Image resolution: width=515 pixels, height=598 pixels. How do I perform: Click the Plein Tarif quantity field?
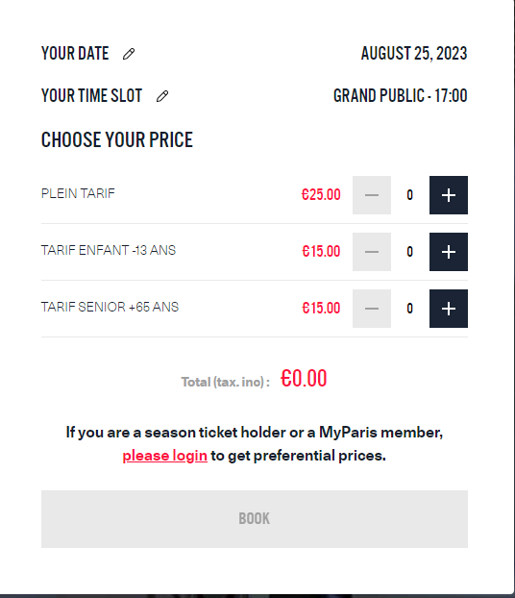click(409, 195)
